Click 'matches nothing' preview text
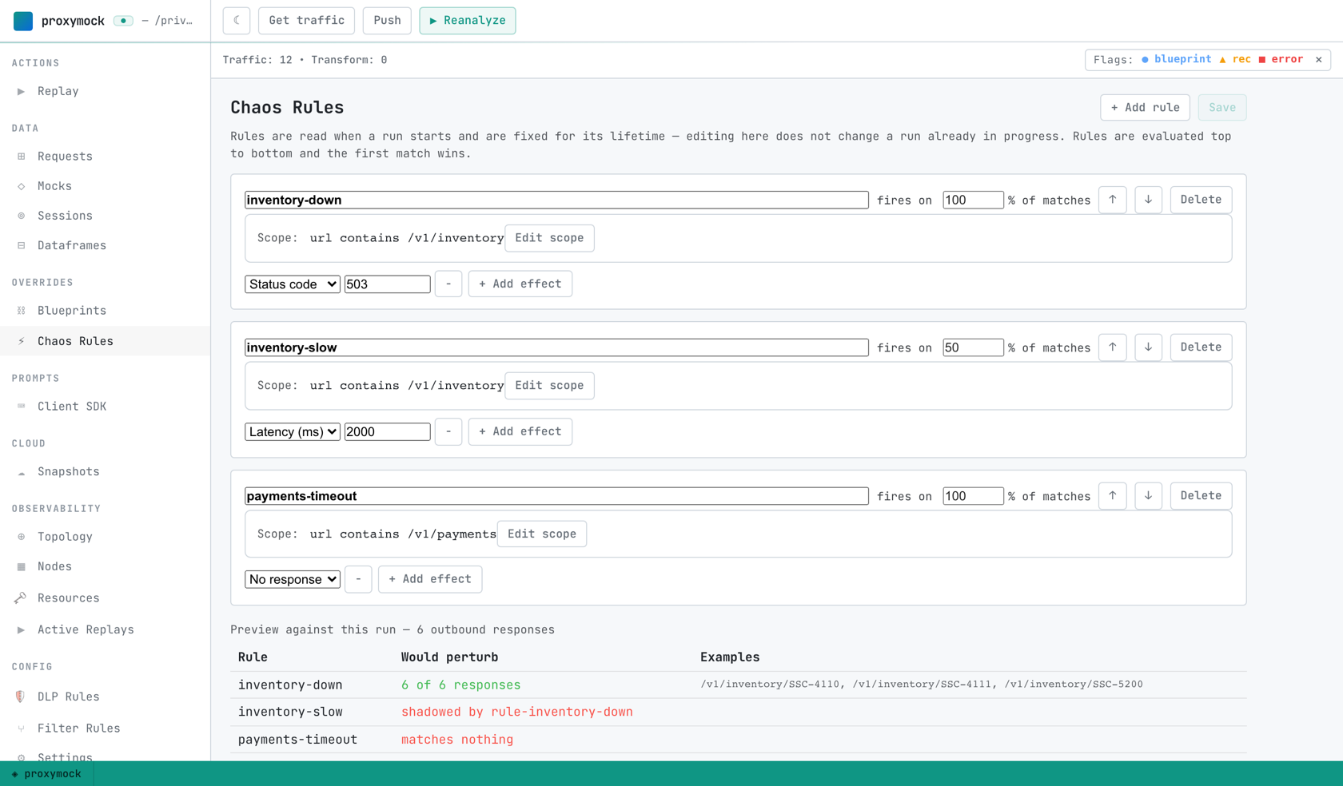Screen dimensions: 1343x786 pos(457,740)
